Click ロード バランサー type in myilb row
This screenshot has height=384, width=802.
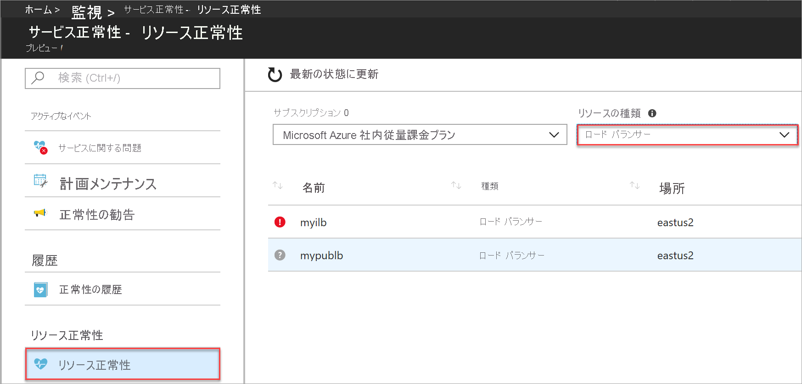pos(511,222)
